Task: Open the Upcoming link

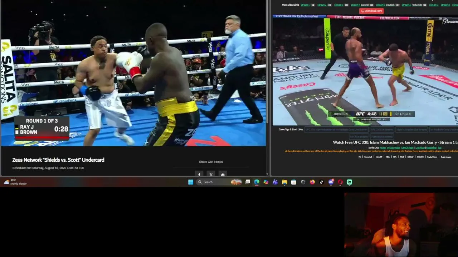Action: [x=431, y=148]
